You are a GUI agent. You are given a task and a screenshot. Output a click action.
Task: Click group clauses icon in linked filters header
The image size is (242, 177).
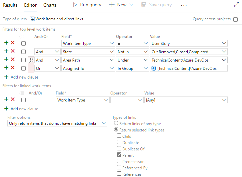coord(22,93)
